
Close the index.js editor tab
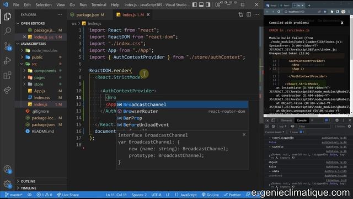pos(148,15)
